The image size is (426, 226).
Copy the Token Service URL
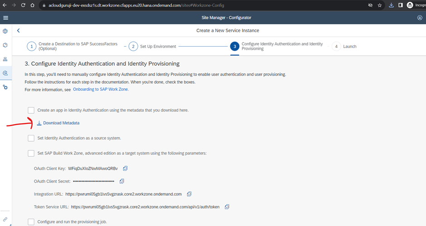click(227, 207)
